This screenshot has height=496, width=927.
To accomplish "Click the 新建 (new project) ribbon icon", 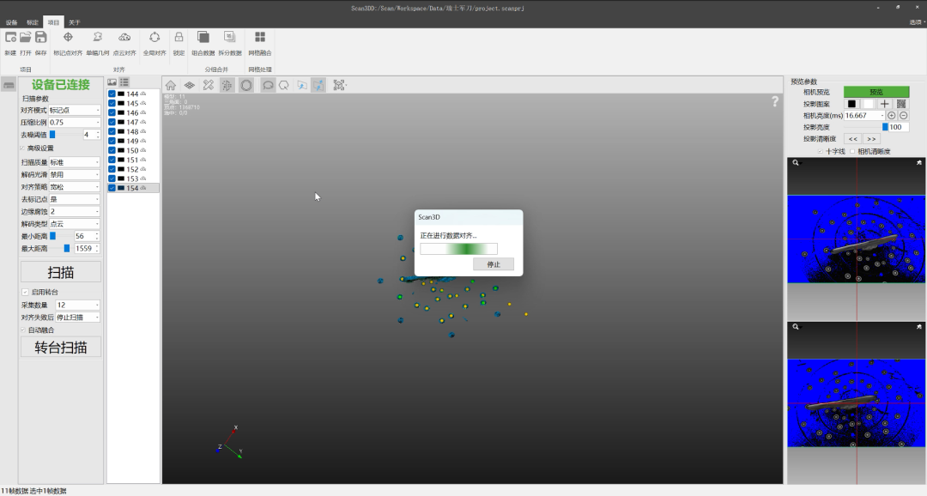I will coord(10,38).
